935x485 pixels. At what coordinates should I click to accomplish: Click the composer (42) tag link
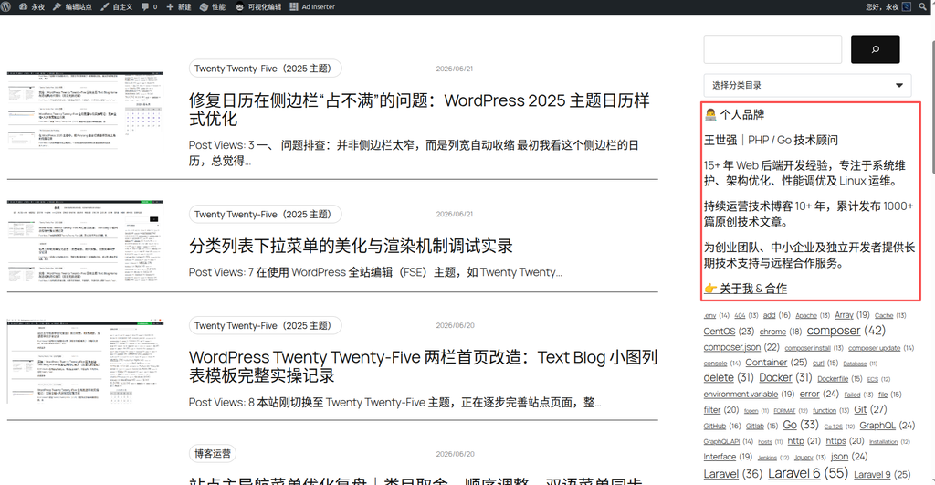tap(833, 331)
